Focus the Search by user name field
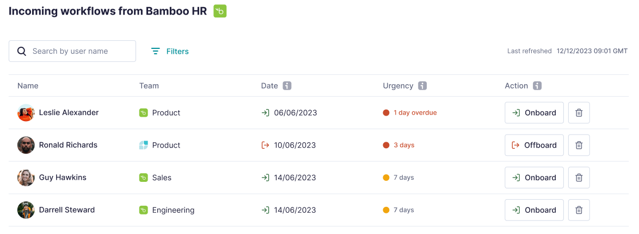This screenshot has width=639, height=234. (72, 51)
